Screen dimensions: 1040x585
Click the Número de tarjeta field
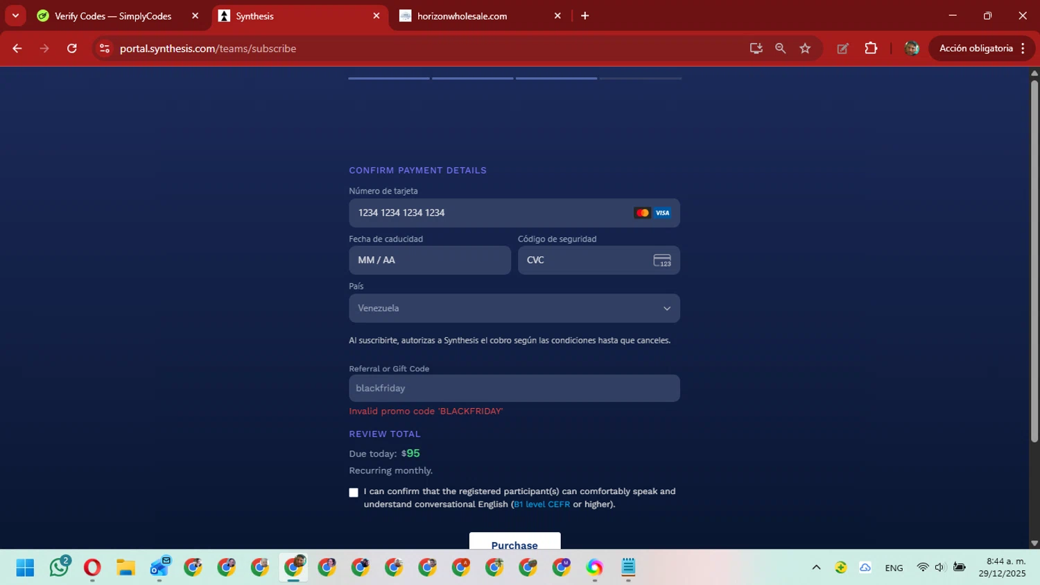[514, 213]
